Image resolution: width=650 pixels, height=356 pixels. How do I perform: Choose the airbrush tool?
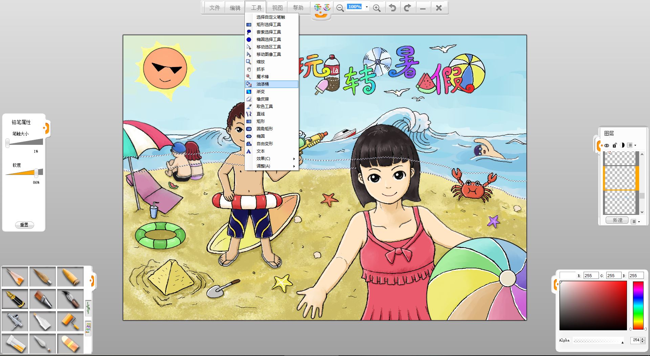pos(15,321)
